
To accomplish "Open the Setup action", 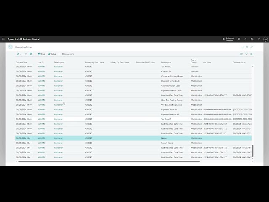I will pos(52,54).
